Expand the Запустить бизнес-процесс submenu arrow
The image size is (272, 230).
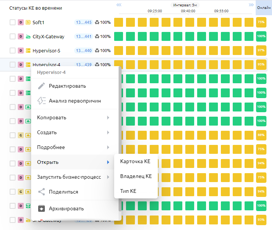[x=108, y=177]
